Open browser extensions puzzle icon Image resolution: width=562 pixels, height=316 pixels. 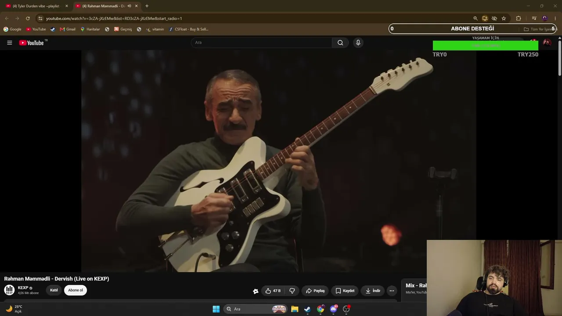coord(519,18)
